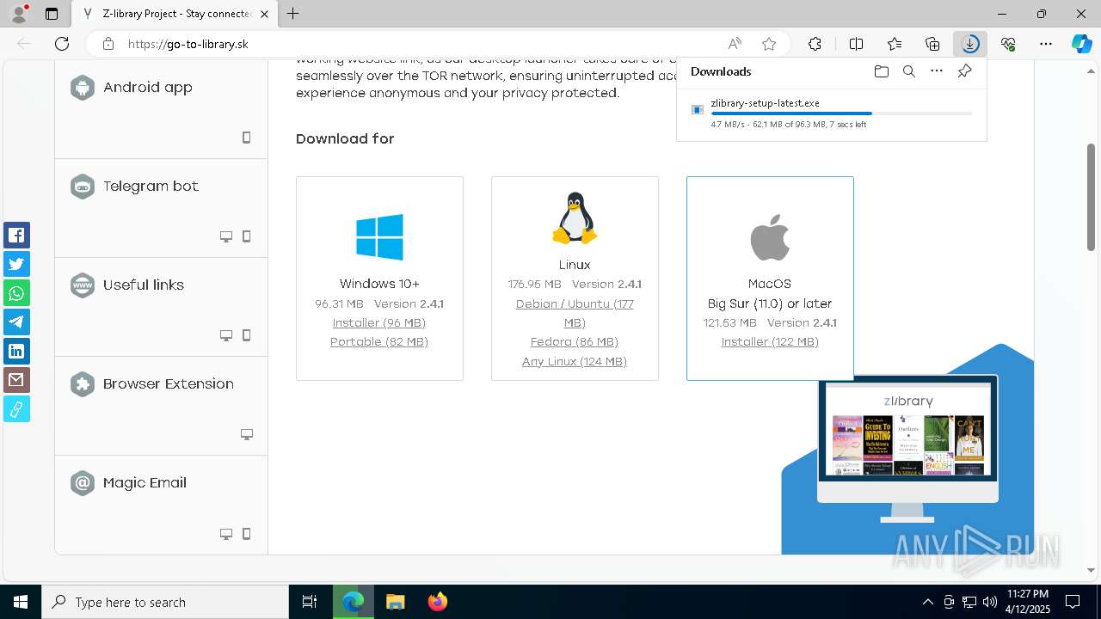Download MacOS Installer (122 MB)
This screenshot has height=619, width=1101.
pyautogui.click(x=770, y=341)
